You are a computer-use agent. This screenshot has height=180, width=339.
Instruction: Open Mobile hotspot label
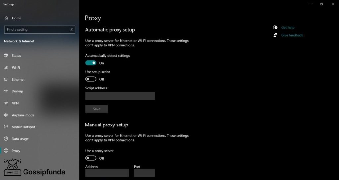pos(24,127)
